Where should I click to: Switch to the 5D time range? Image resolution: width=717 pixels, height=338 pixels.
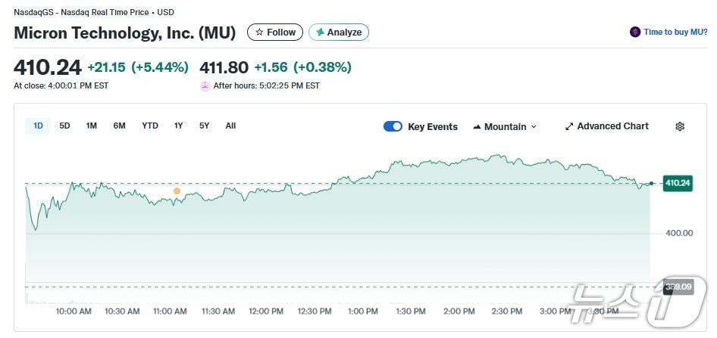[64, 126]
